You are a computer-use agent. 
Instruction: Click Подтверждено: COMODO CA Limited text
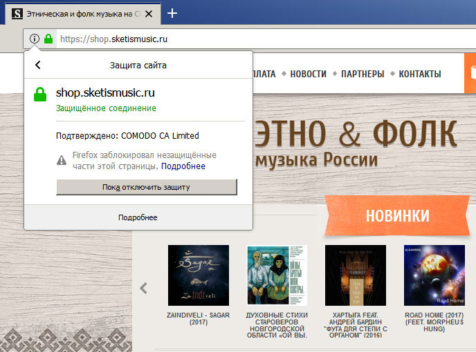[x=127, y=136]
